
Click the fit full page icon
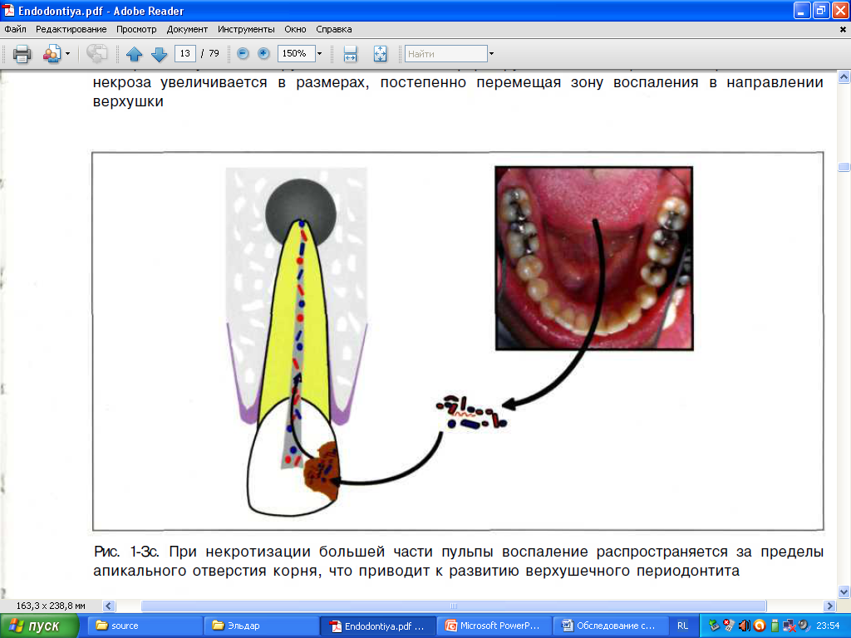(x=381, y=54)
